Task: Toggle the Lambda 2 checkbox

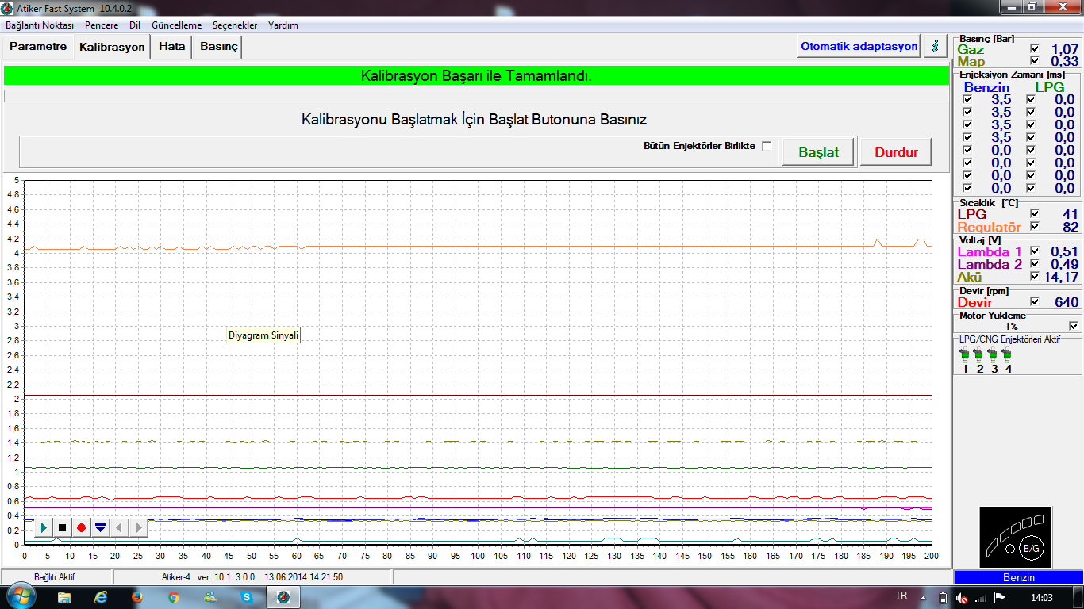Action: (x=1034, y=264)
